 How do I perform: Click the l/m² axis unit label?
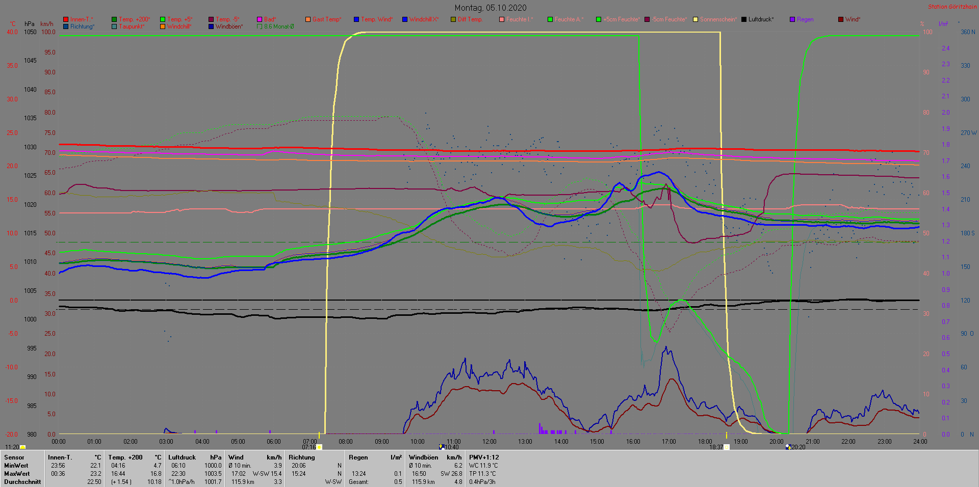[x=943, y=24]
